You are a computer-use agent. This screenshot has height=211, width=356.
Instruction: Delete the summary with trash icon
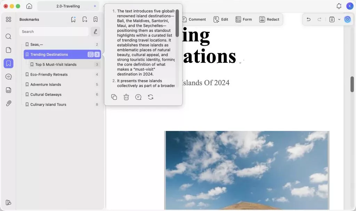(126, 97)
